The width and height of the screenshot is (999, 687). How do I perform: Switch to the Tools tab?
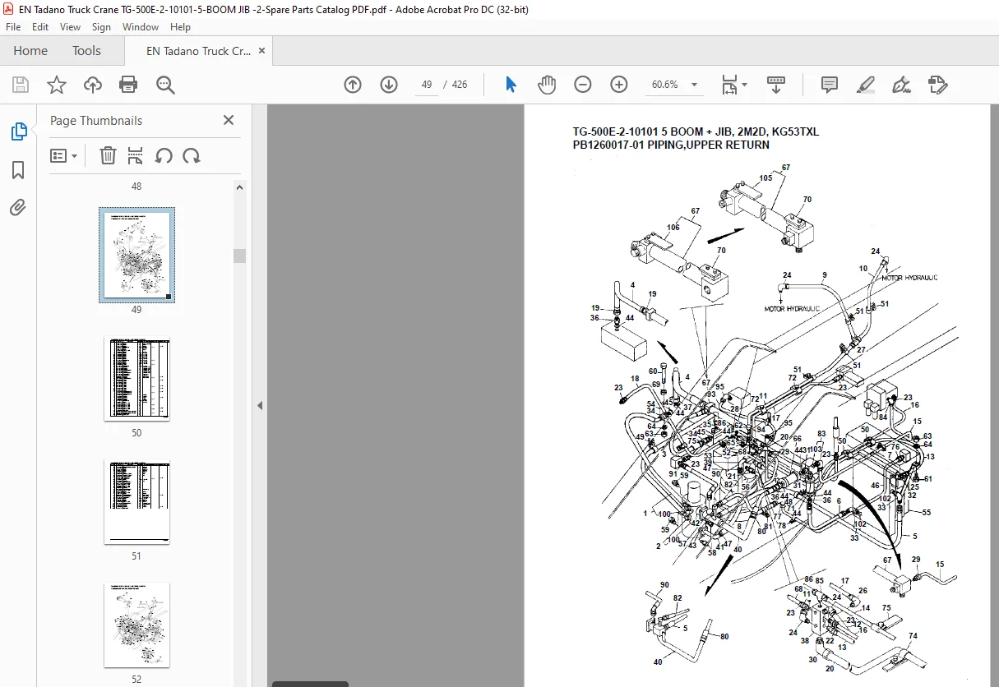[86, 51]
